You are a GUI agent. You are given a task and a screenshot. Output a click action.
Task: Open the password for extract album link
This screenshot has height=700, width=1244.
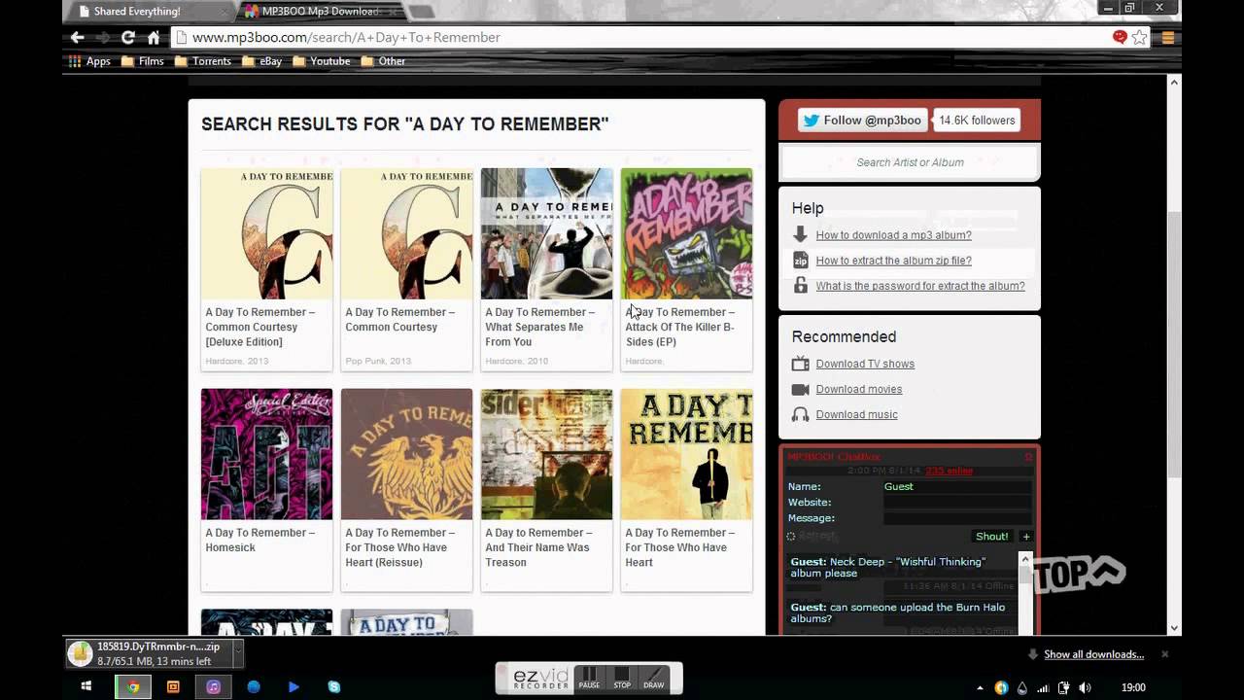[919, 286]
